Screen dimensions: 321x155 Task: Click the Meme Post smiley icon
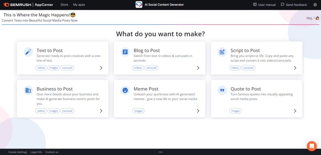(x=125, y=90)
